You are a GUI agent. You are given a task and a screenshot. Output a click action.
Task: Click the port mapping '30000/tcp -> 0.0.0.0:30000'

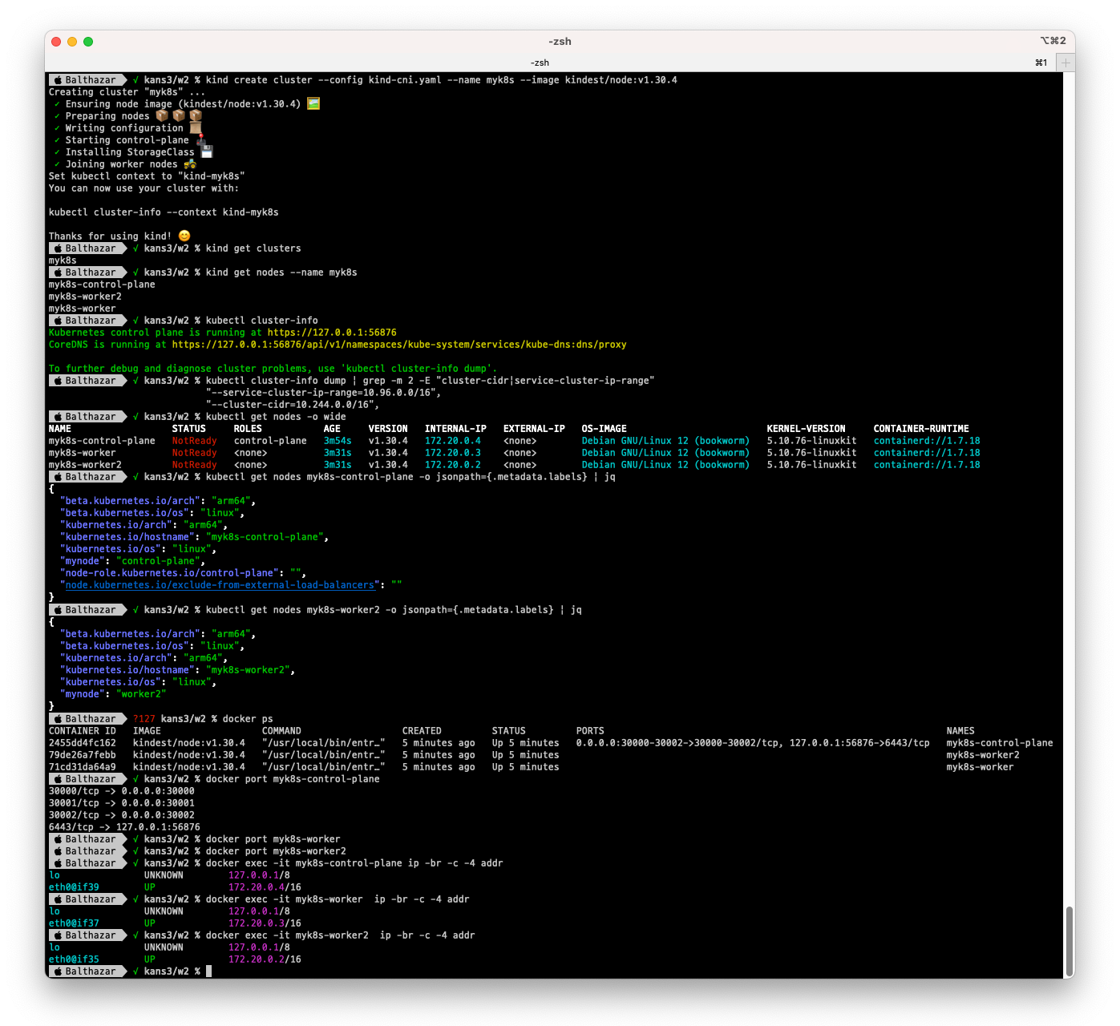(x=122, y=791)
